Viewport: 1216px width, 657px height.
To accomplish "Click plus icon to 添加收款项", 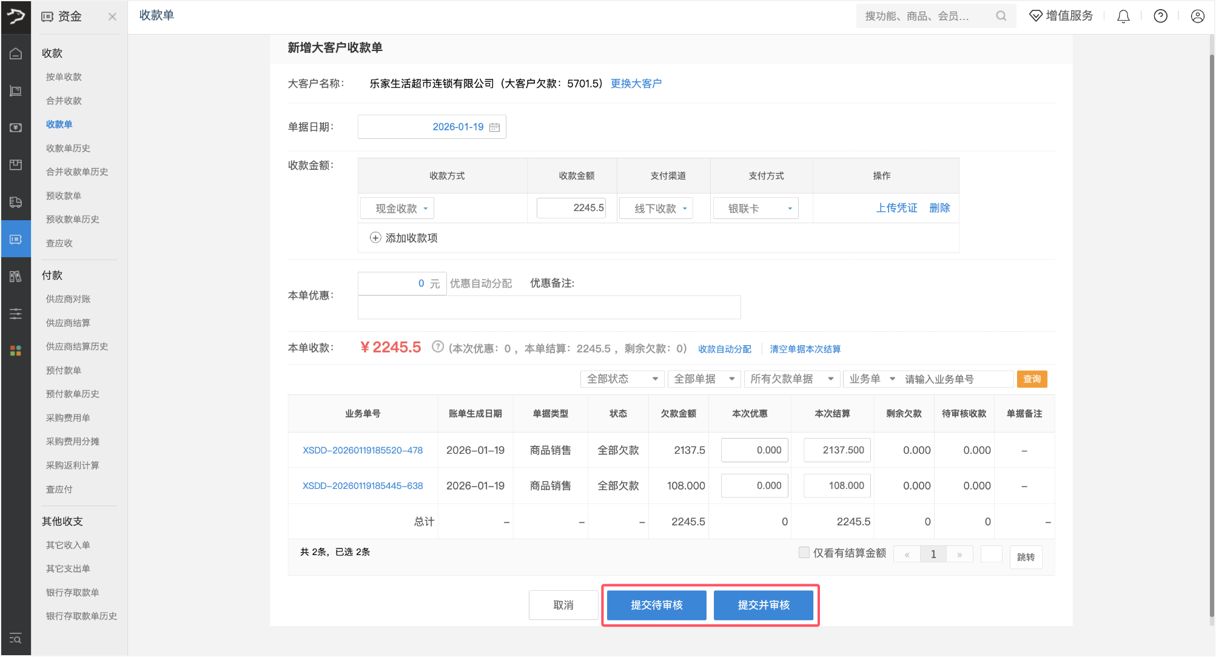I will (x=375, y=238).
